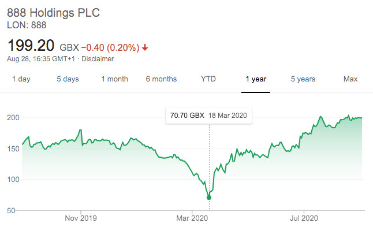Click the 200 y-axis label
373x230 pixels.
click(x=13, y=118)
